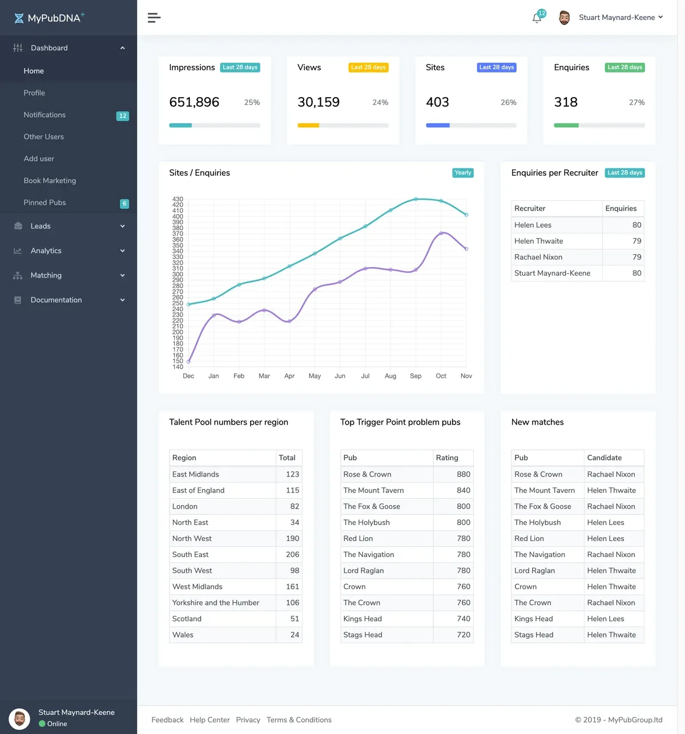
Task: Click the teal line point at Sep
Action: (x=416, y=199)
